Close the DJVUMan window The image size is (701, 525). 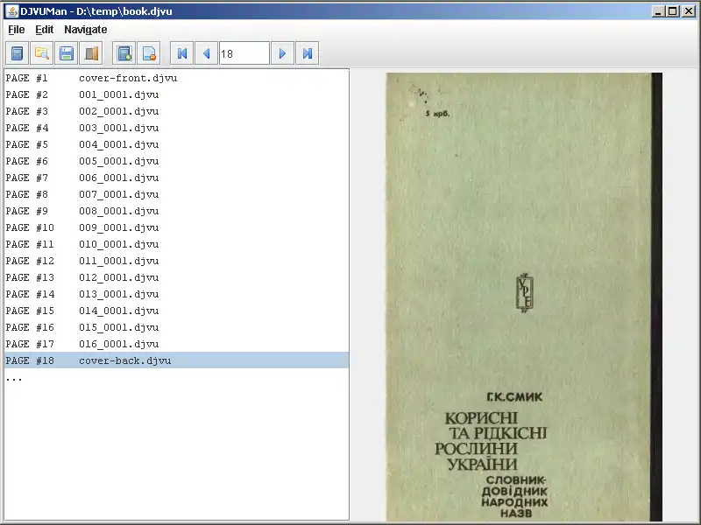pyautogui.click(x=689, y=11)
